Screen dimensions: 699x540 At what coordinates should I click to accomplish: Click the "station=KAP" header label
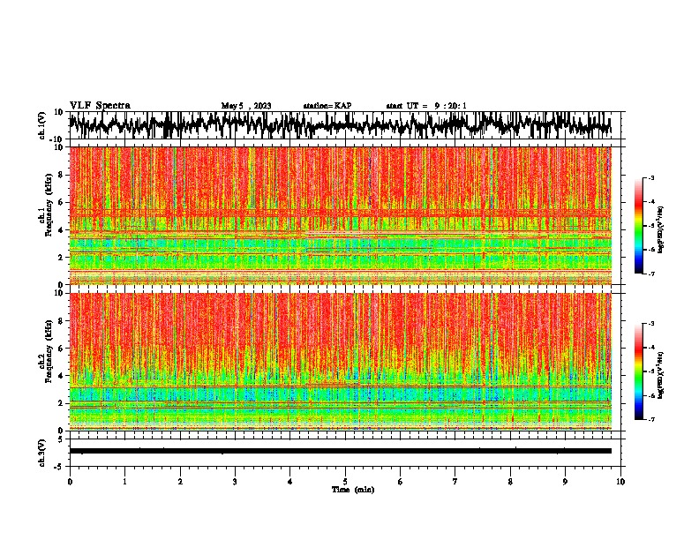click(327, 106)
